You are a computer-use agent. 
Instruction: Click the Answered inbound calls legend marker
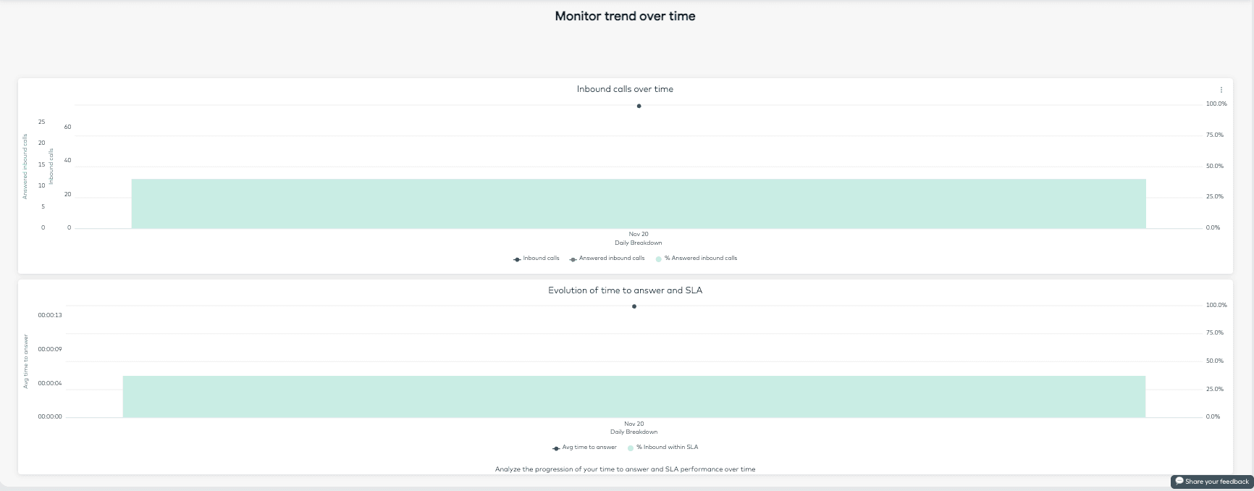click(x=573, y=259)
